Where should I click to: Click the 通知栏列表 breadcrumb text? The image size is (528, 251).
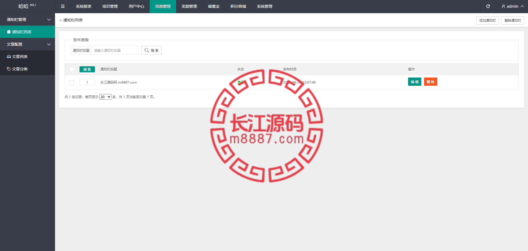click(73, 20)
